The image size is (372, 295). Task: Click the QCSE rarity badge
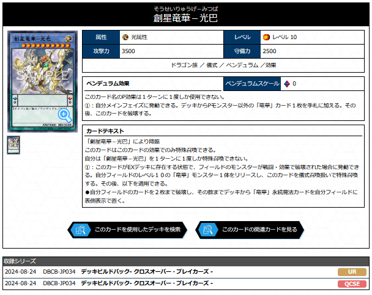[352, 283]
